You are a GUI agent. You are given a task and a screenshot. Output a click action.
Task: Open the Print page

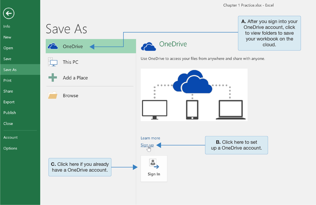coord(7,81)
